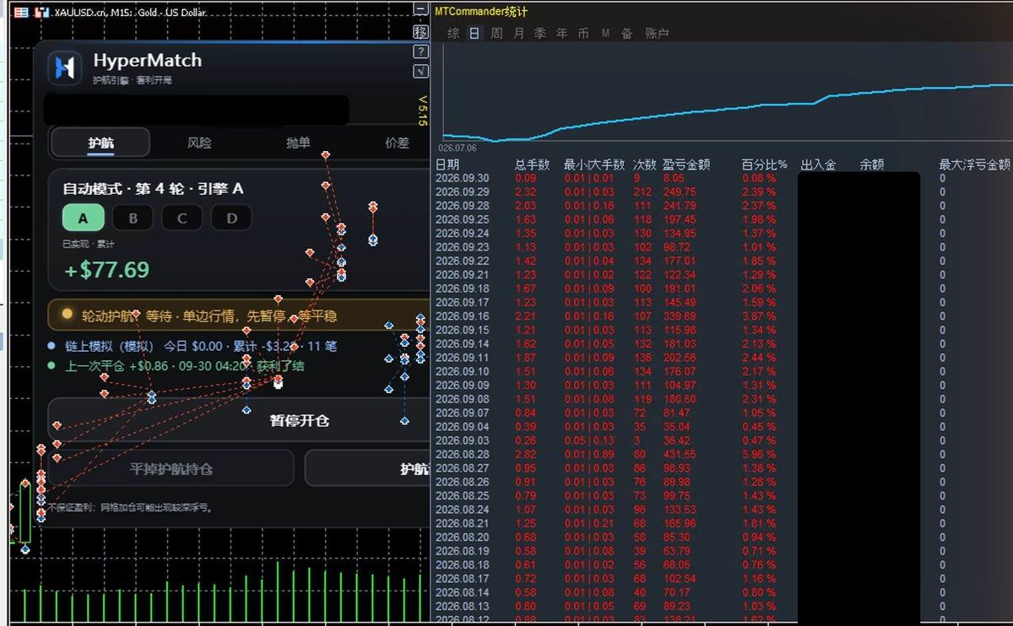The height and width of the screenshot is (626, 1013).
Task: Select engine A in HyperMatch
Action: (x=83, y=219)
